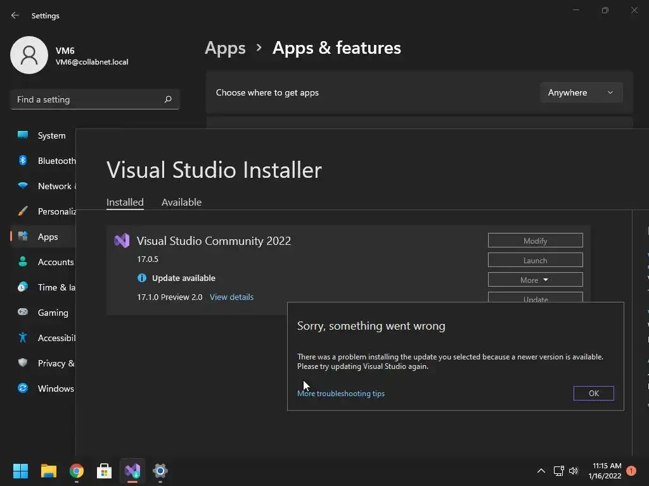Open Google Chrome from the taskbar
The width and height of the screenshot is (649, 486).
coord(77,471)
